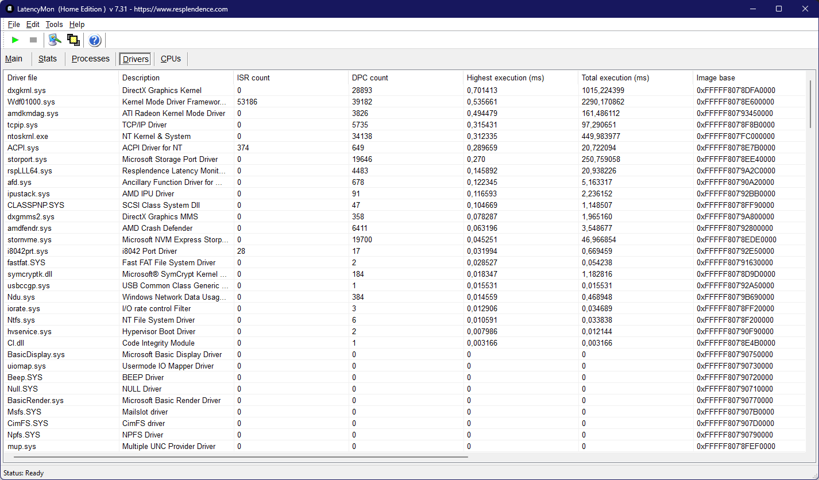819x480 pixels.
Task: Open the Edit menu
Action: 33,24
